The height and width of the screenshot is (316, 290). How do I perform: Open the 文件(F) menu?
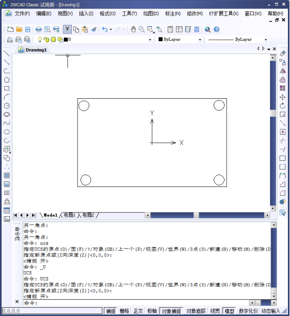point(22,14)
